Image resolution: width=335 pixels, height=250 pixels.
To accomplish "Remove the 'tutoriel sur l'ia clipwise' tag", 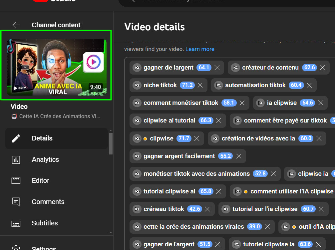I will point(321,209).
